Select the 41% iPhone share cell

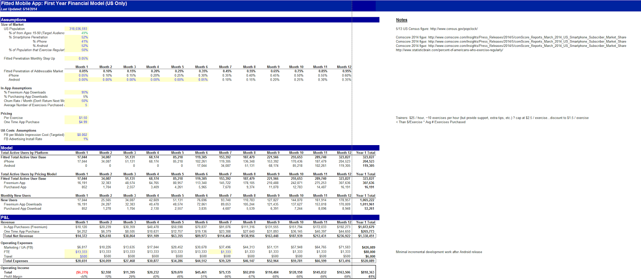click(x=85, y=42)
